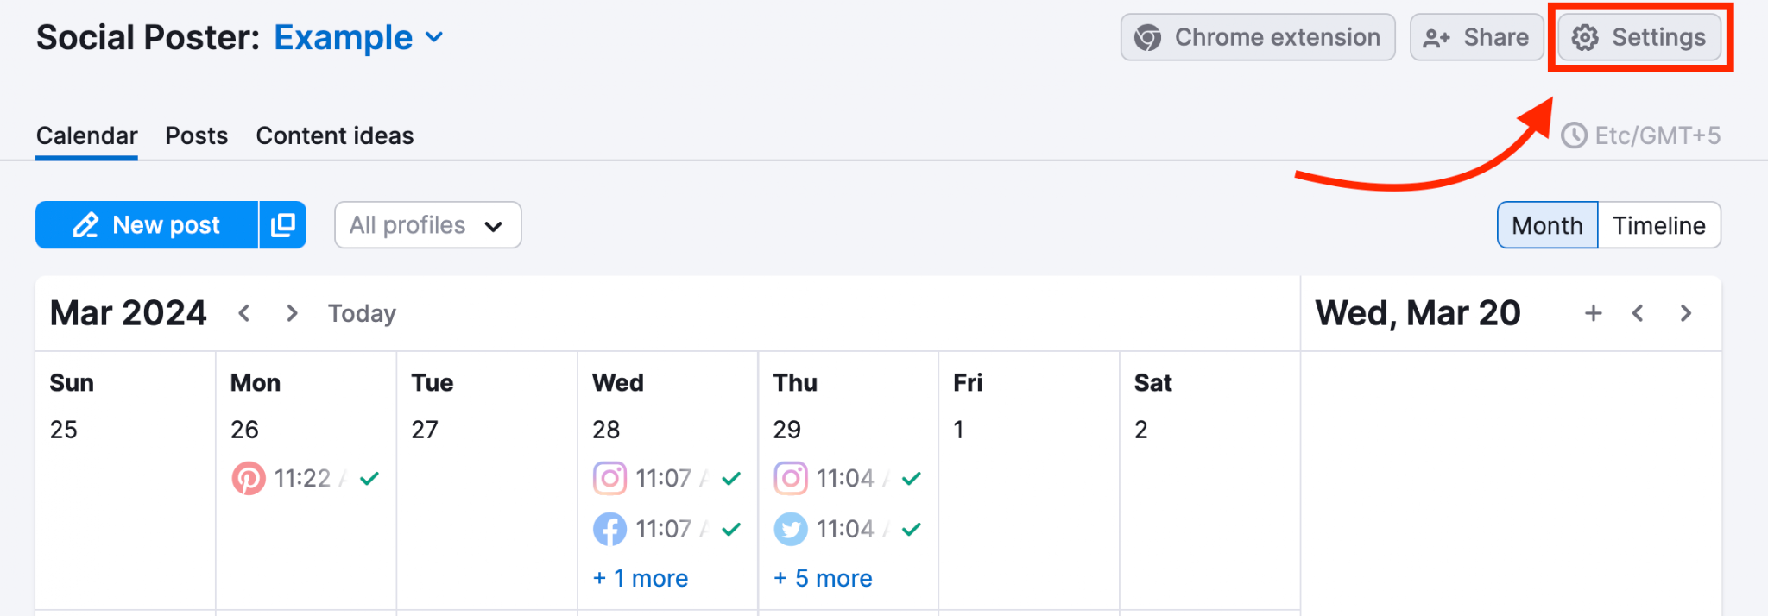Click the clock icon next to Etc/GMT+5
The width and height of the screenshot is (1768, 616).
point(1574,135)
